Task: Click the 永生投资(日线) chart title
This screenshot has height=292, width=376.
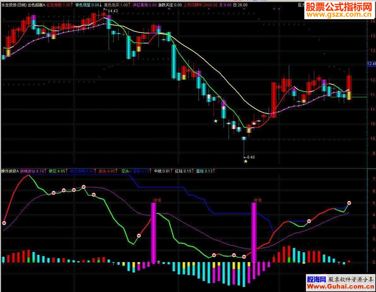Action: [x=14, y=5]
